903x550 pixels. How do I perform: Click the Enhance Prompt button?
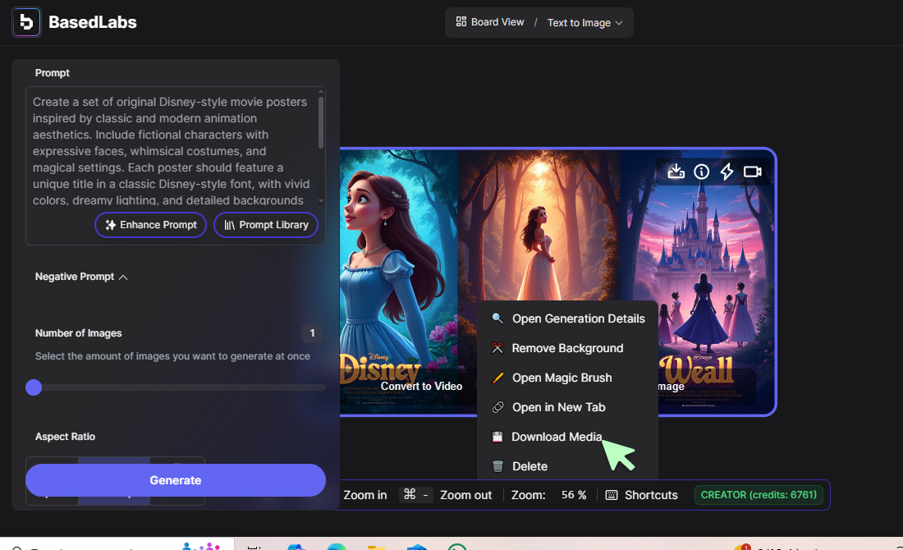click(150, 225)
